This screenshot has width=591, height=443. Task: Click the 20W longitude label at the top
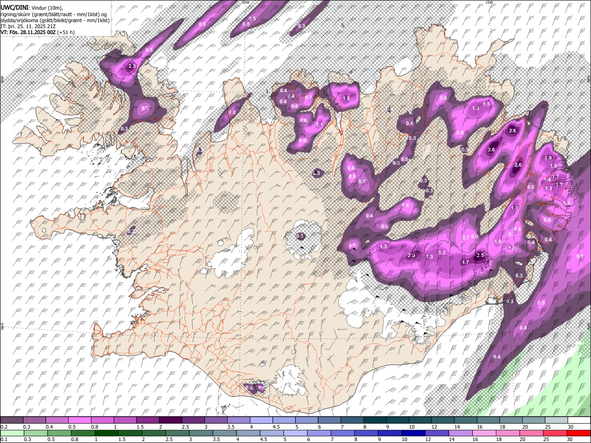[x=246, y=2]
